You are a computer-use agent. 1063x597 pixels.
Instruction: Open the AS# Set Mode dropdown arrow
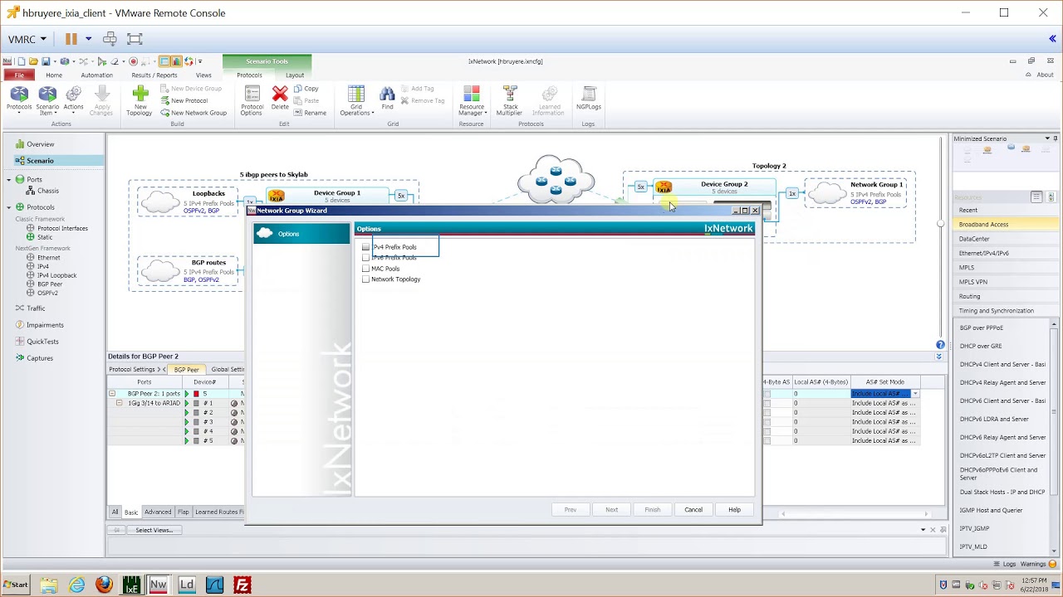[x=914, y=394]
